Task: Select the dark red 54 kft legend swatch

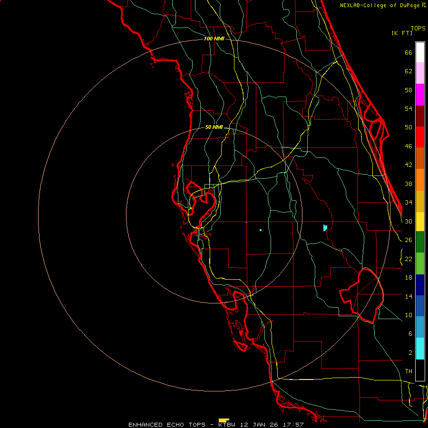Action: point(420,116)
